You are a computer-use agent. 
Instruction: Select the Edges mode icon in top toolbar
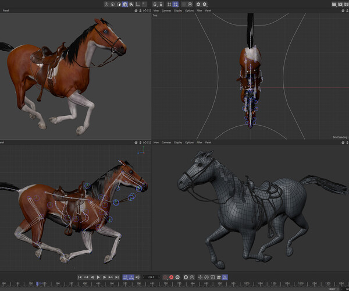(x=113, y=4)
